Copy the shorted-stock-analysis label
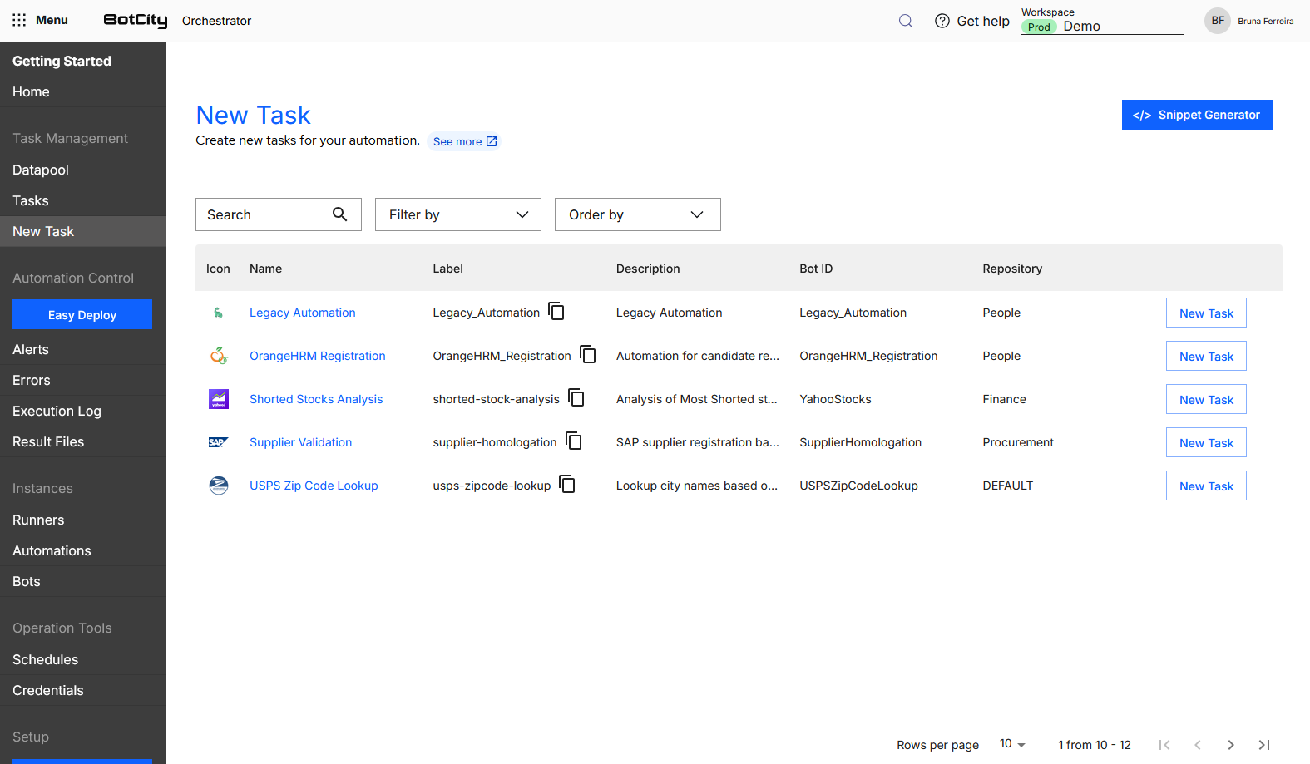Viewport: 1310px width, 764px height. tap(576, 398)
